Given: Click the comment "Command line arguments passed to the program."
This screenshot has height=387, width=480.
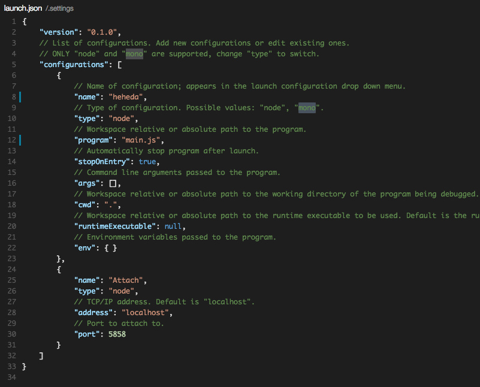Looking at the screenshot, I should click(177, 173).
